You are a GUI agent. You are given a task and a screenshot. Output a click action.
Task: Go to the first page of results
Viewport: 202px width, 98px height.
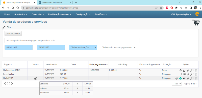click(5, 83)
